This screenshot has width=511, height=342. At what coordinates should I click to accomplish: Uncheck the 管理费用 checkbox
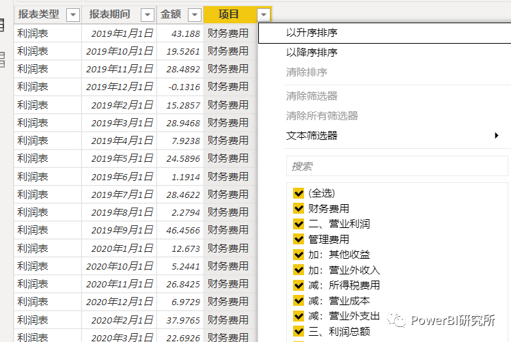point(299,240)
